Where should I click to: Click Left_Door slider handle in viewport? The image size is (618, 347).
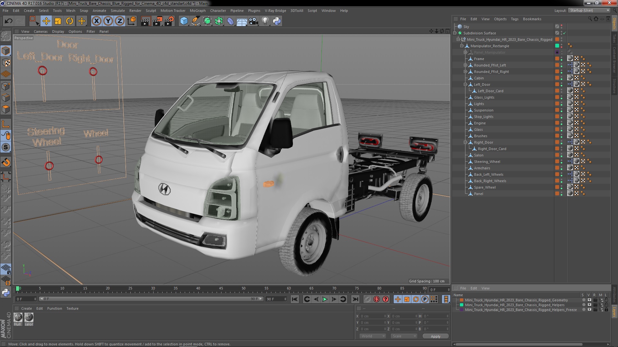coord(42,71)
